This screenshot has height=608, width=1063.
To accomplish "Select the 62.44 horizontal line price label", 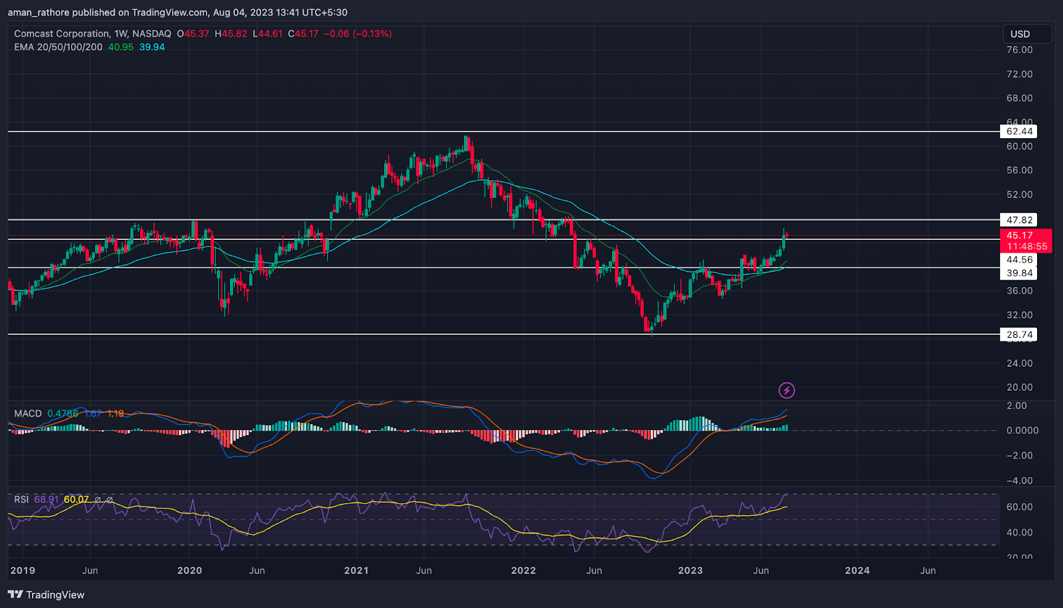I will (1018, 132).
